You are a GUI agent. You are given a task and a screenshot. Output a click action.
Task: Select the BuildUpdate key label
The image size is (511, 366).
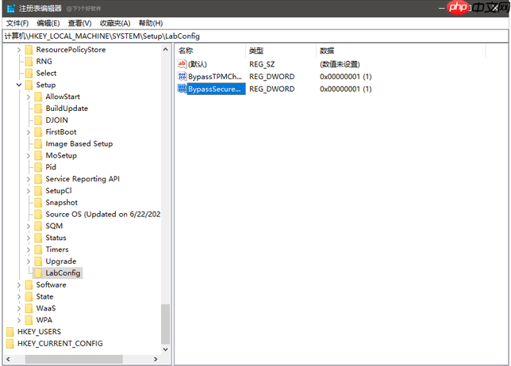67,109
